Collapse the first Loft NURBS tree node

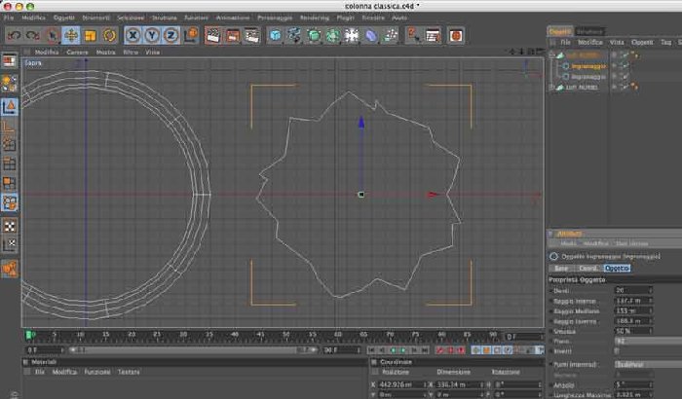click(552, 55)
